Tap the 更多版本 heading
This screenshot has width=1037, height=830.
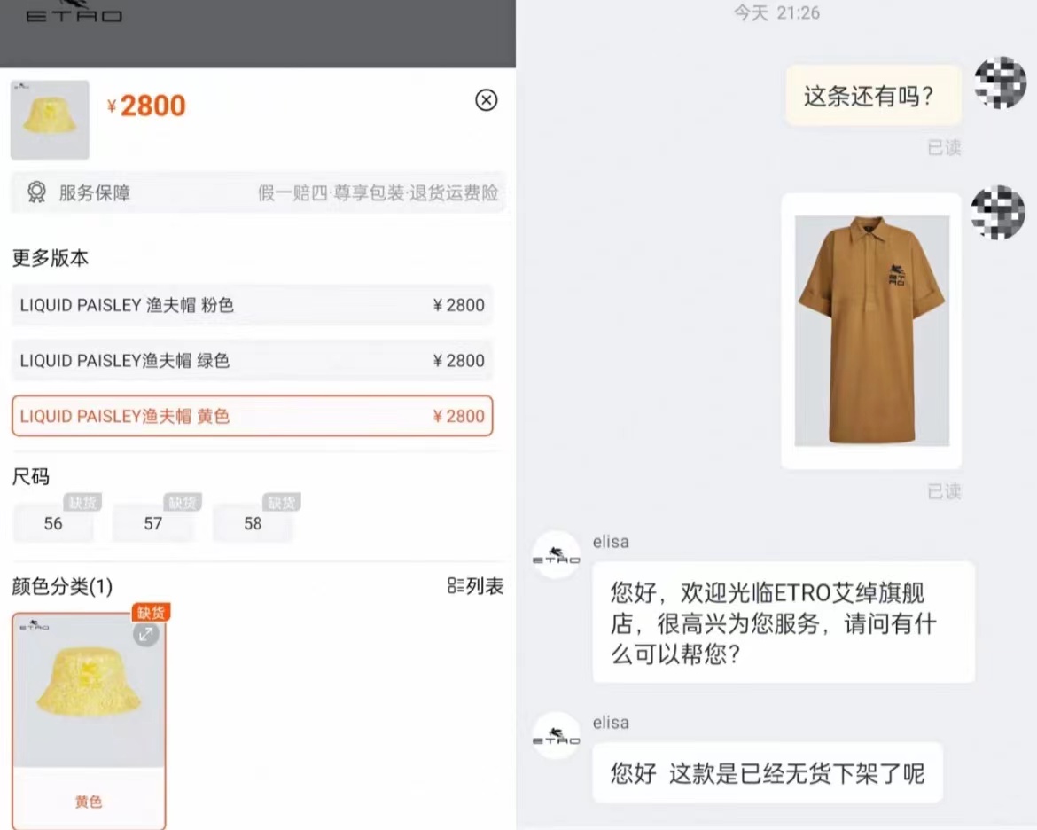point(51,257)
